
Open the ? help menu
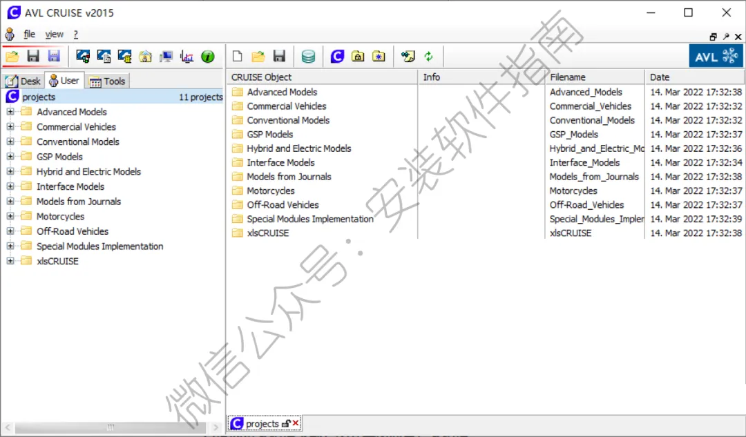[x=76, y=35]
